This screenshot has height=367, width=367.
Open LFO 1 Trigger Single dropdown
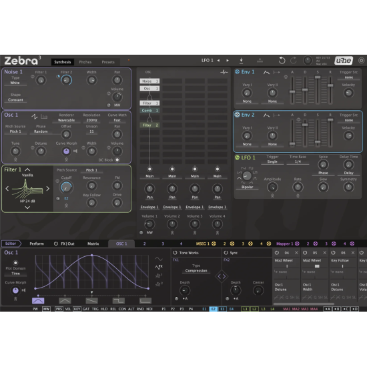pos(272,161)
